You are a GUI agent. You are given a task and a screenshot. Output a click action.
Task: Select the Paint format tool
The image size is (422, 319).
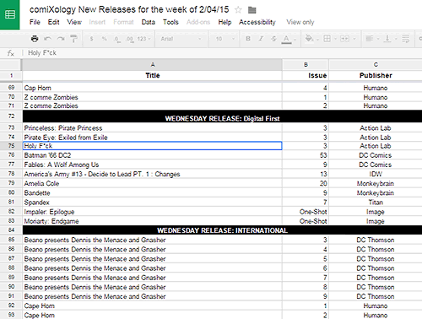tap(73, 39)
